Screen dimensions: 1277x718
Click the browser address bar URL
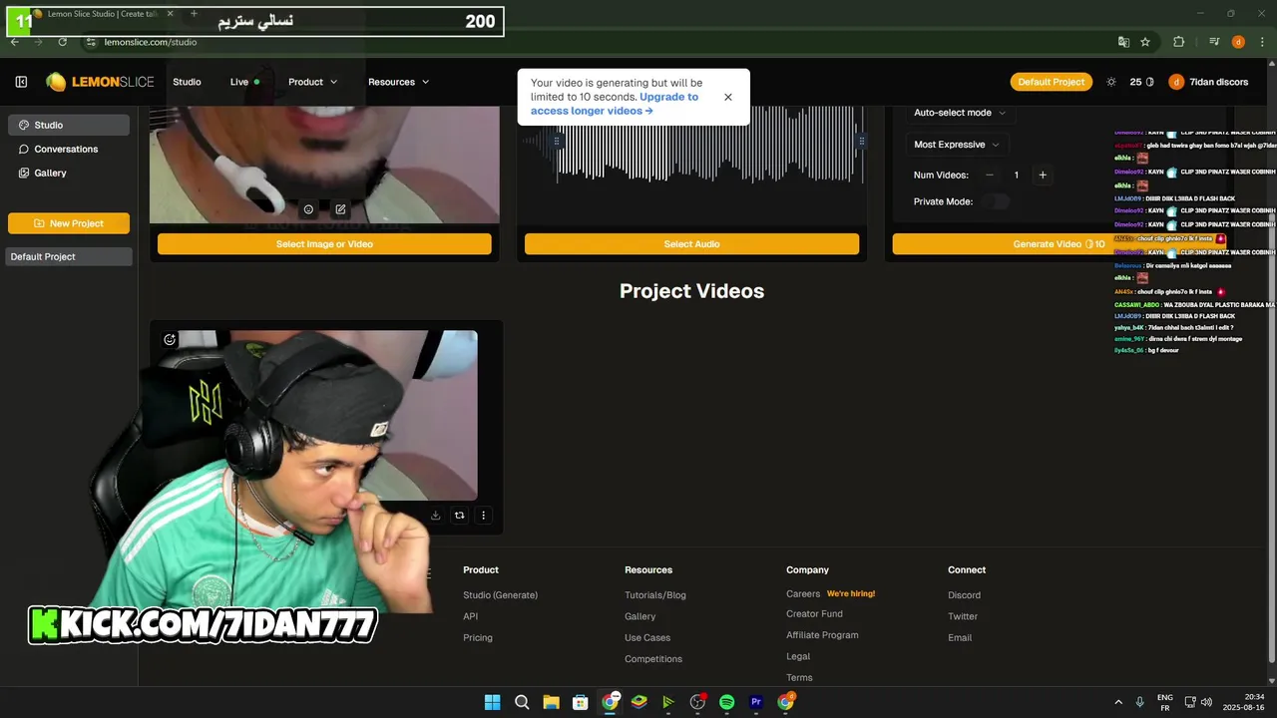pos(151,42)
